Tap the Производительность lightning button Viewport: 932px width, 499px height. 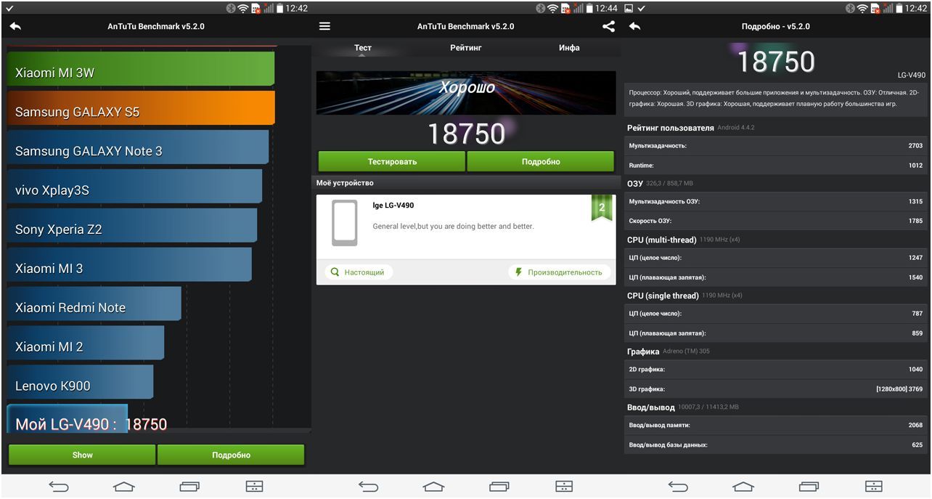(558, 272)
